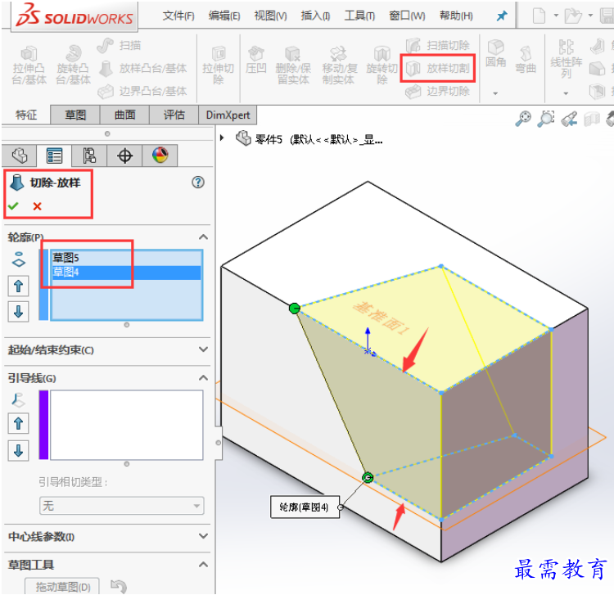The image size is (614, 595).
Task: Click the 压凹 indent tool
Action: coord(256,61)
